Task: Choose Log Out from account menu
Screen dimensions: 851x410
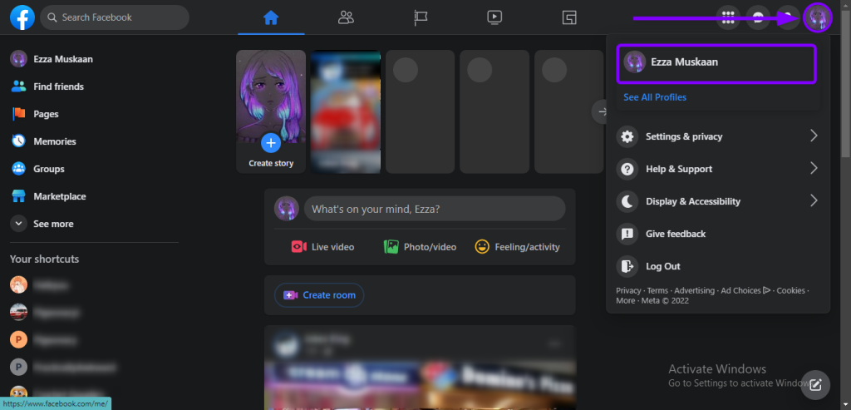Action: coord(662,266)
